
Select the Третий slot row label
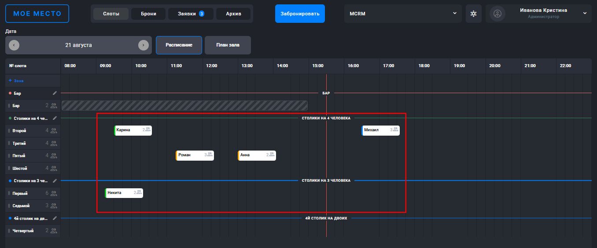[19, 144]
